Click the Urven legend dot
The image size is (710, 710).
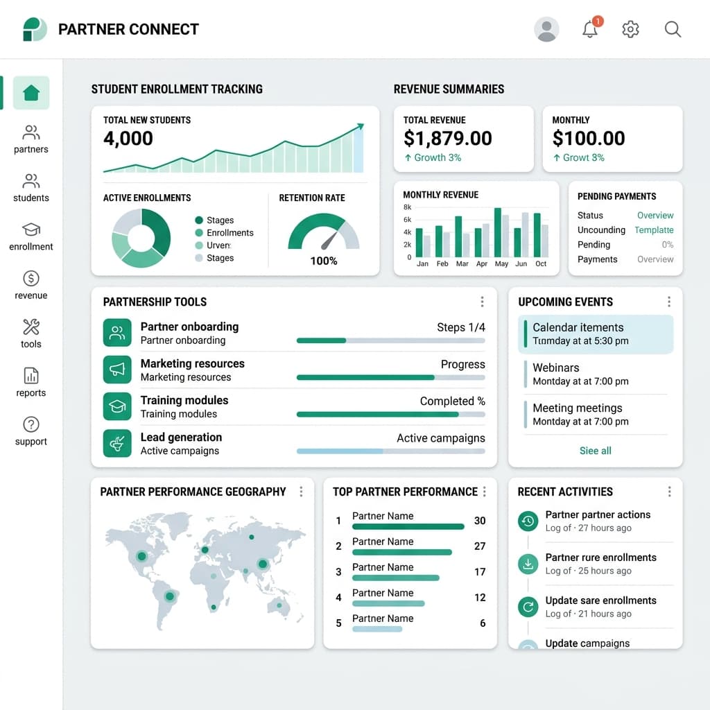click(199, 245)
